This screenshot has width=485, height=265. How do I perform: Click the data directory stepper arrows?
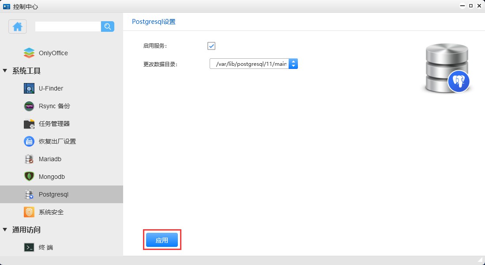tap(293, 64)
